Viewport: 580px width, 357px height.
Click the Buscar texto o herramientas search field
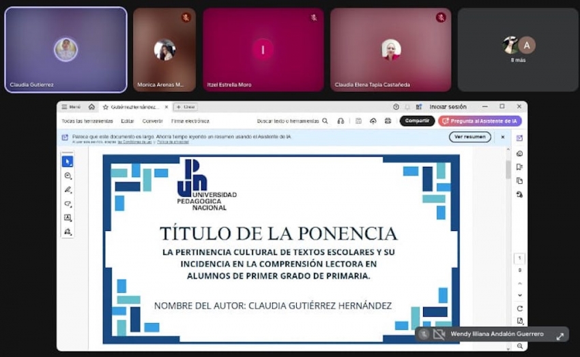(292, 121)
